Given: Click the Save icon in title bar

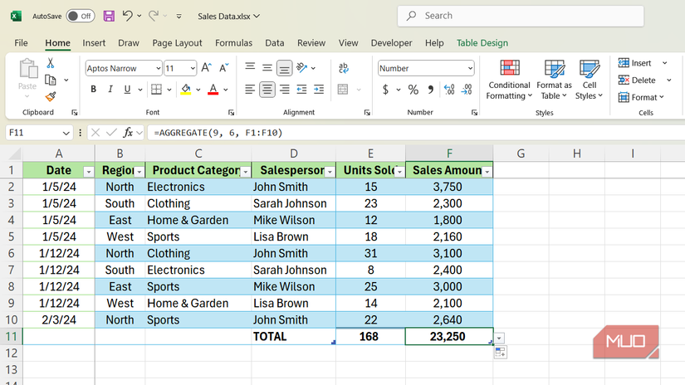Looking at the screenshot, I should click(109, 16).
